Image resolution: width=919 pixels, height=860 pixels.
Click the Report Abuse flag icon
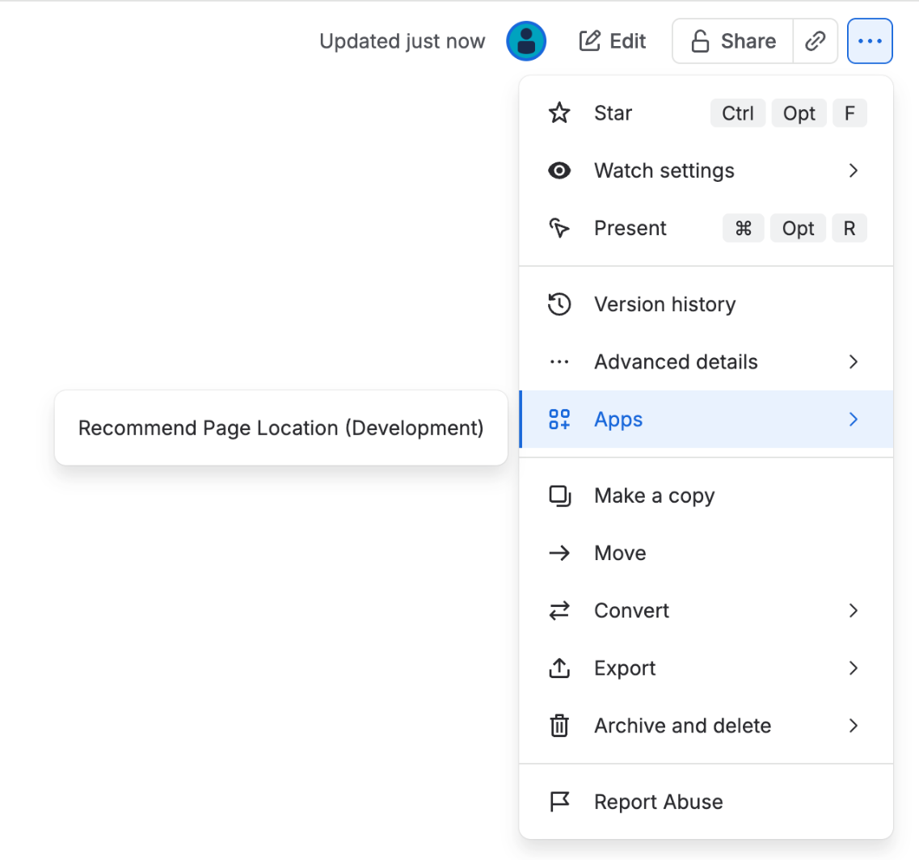559,801
